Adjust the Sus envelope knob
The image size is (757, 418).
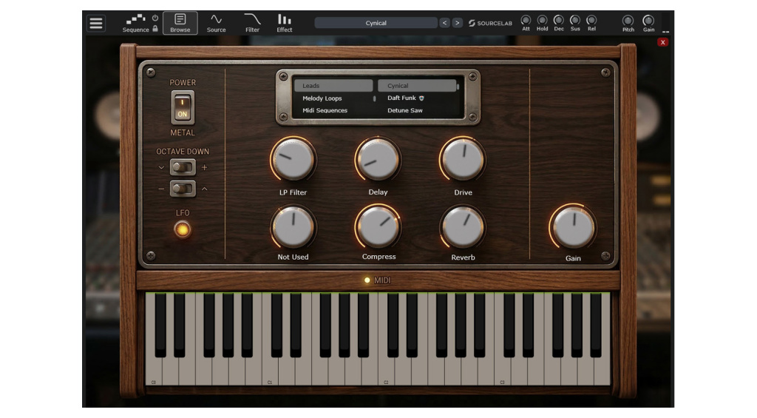575,20
